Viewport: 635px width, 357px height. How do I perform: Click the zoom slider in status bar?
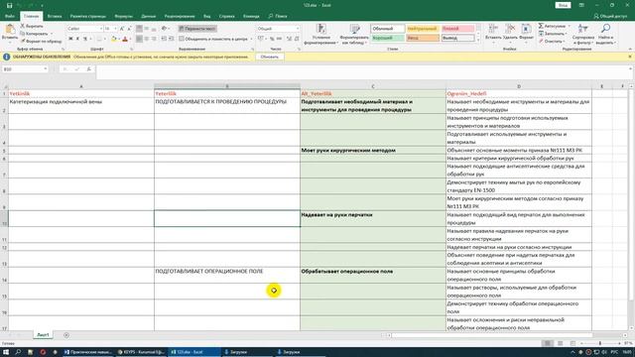(600, 343)
